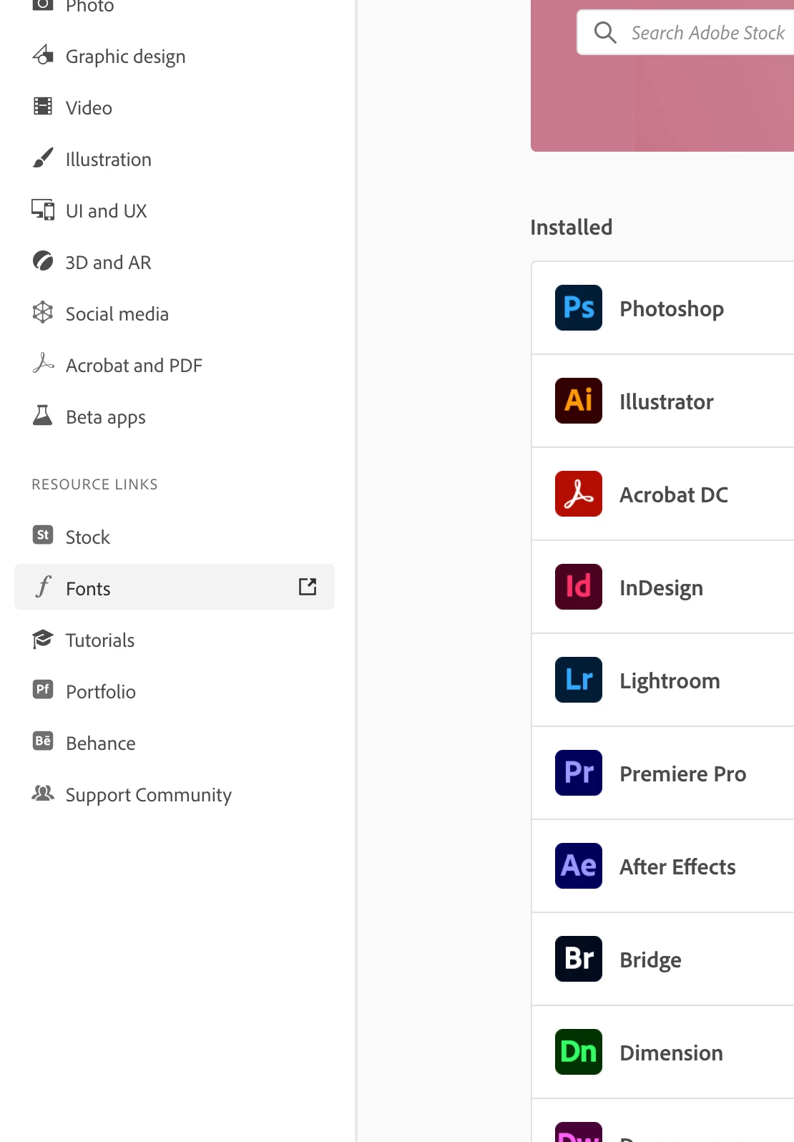Click the Beta apps flask icon
794x1142 pixels.
coord(43,415)
